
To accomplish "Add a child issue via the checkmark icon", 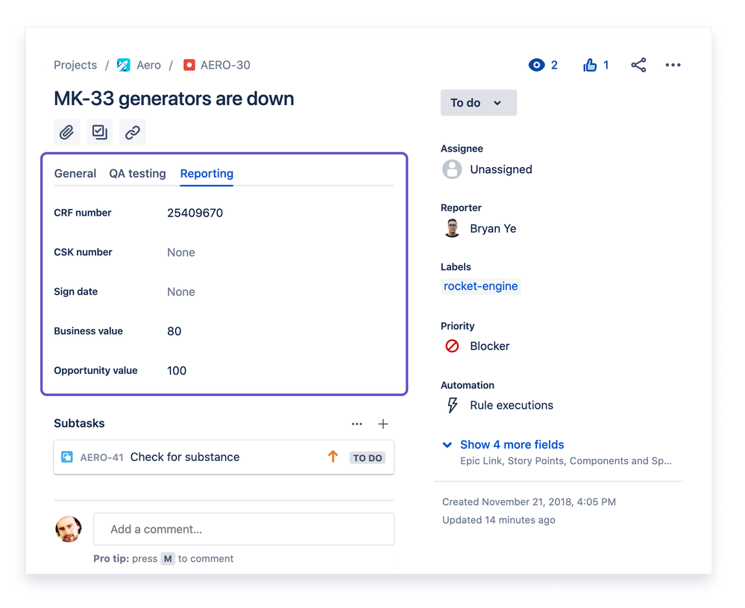I will tap(99, 132).
